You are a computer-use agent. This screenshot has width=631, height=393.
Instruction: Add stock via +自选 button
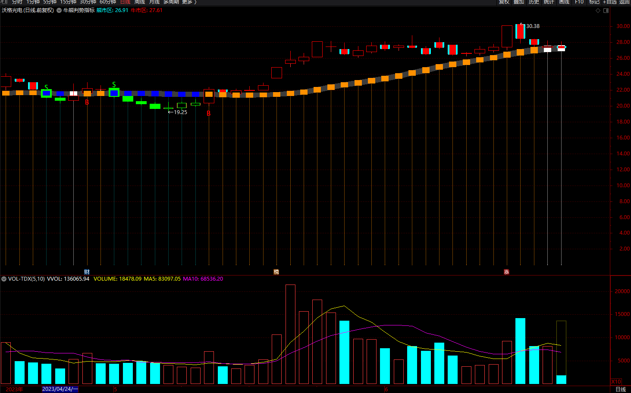tap(610, 2)
